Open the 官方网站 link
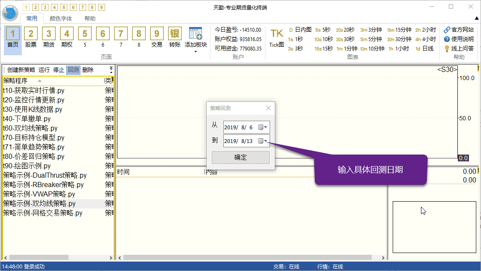The width and height of the screenshot is (481, 271). point(459,30)
